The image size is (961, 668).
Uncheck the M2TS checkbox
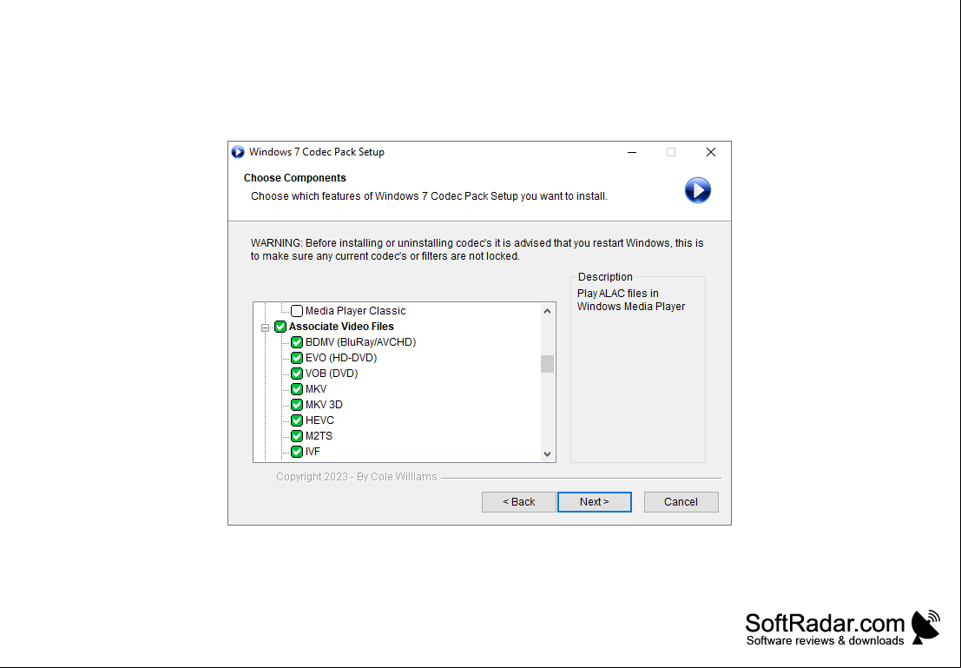(x=297, y=436)
